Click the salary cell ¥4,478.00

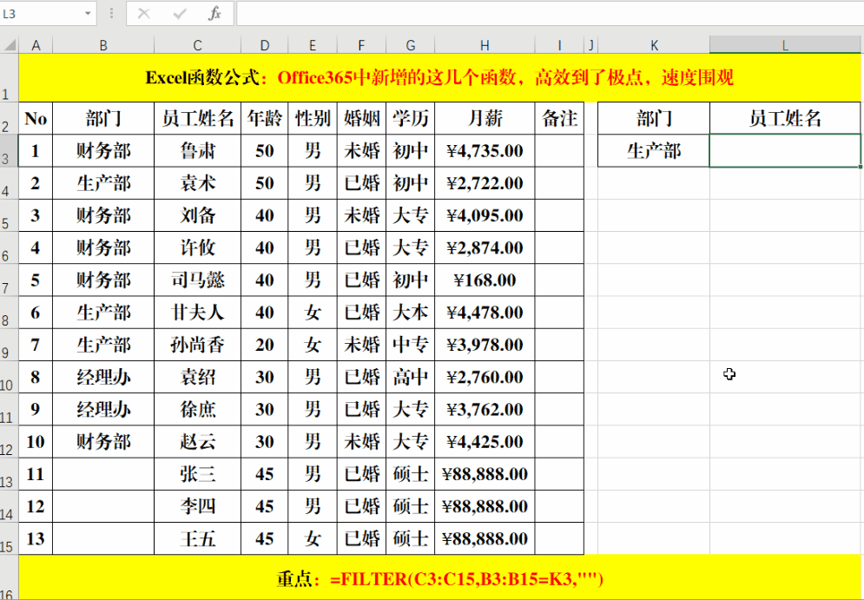(x=485, y=313)
